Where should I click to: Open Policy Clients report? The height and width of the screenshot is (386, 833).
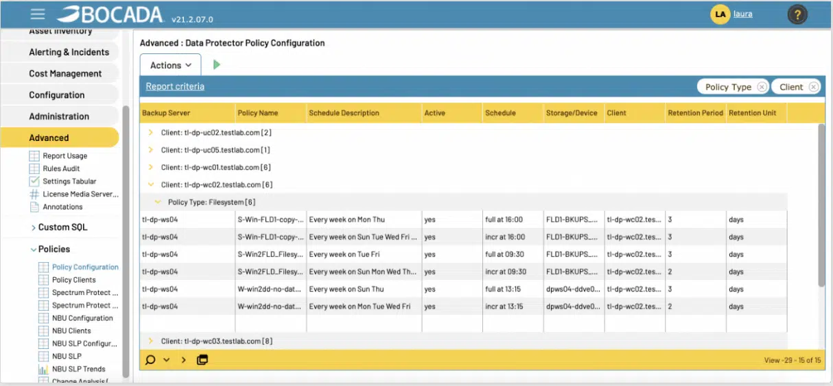[74, 280]
